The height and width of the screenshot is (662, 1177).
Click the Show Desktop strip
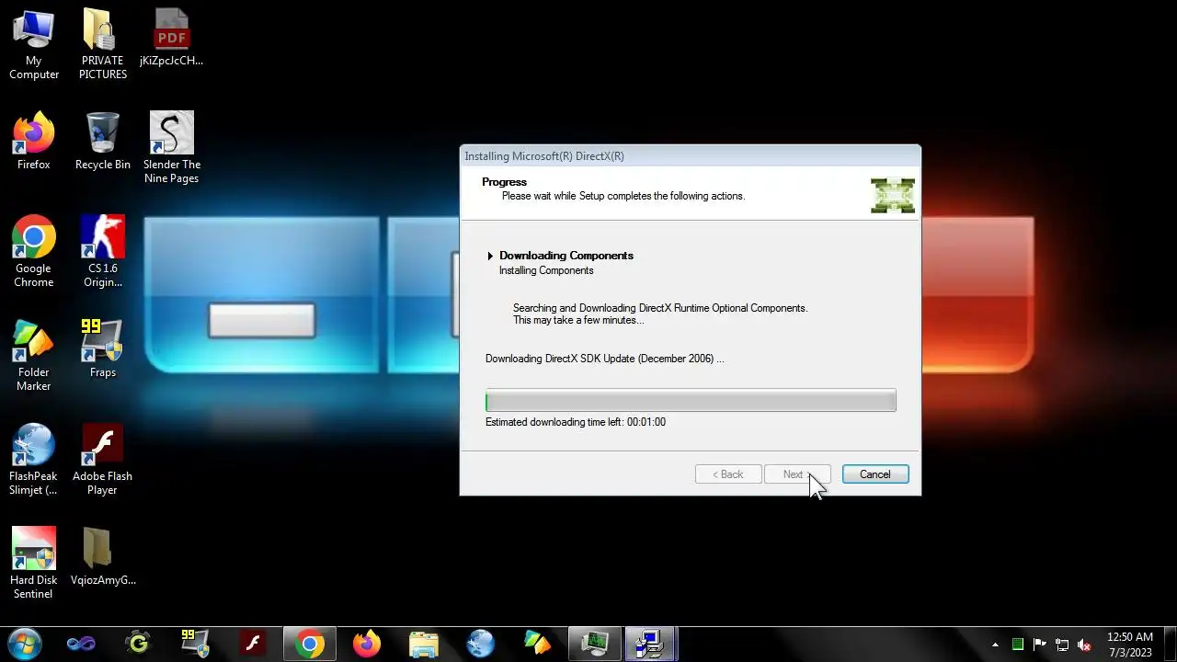click(x=1171, y=645)
